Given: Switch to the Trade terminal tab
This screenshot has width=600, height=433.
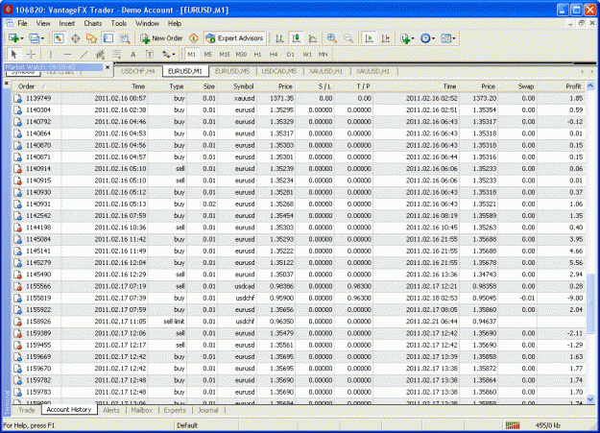Looking at the screenshot, I should click(27, 410).
